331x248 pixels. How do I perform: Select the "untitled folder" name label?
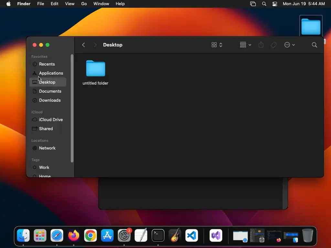click(x=95, y=83)
